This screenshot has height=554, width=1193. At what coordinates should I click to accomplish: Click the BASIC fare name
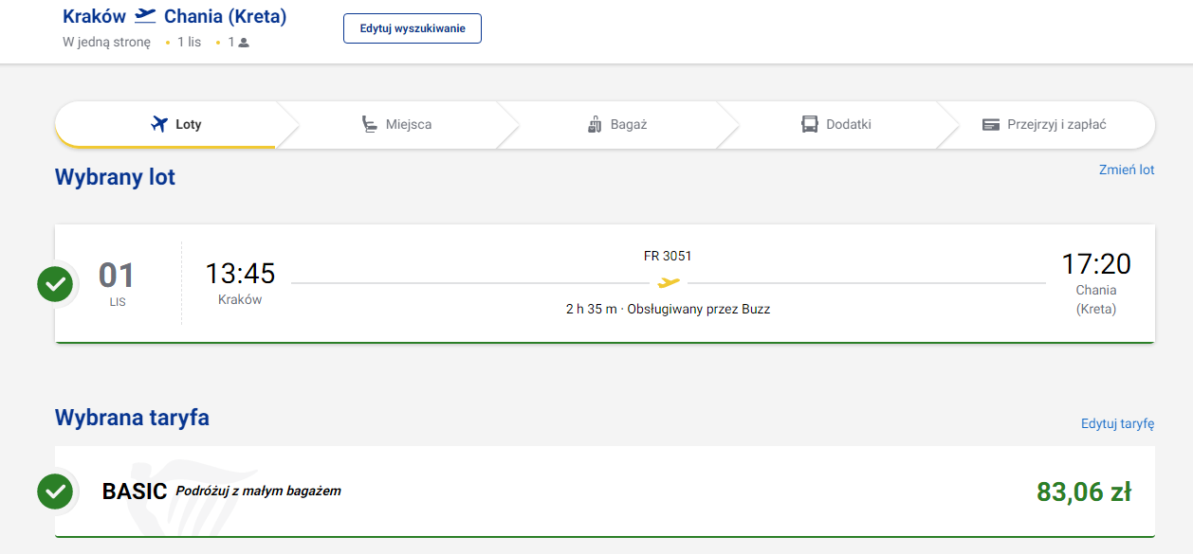pyautogui.click(x=135, y=491)
